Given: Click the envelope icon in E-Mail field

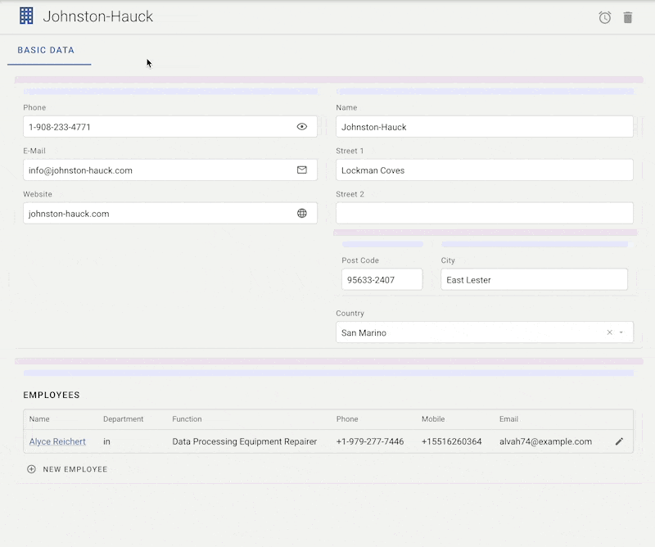Looking at the screenshot, I should tap(302, 170).
